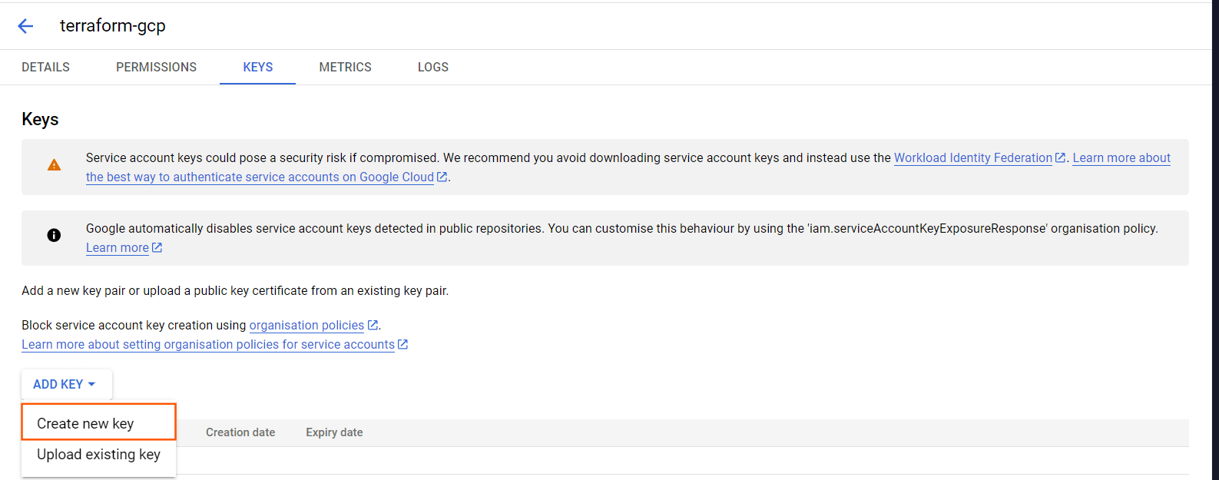Click external-link icon after 'organisation policies'
The height and width of the screenshot is (480, 1219).
373,325
